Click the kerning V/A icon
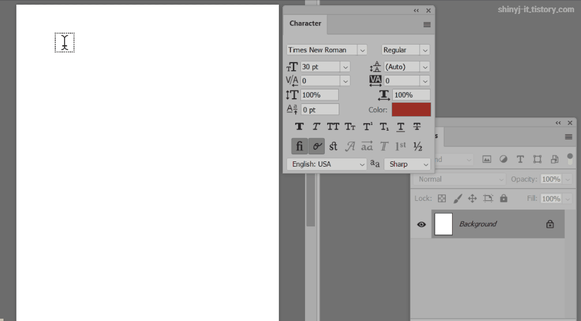This screenshot has height=321, width=581. (292, 81)
